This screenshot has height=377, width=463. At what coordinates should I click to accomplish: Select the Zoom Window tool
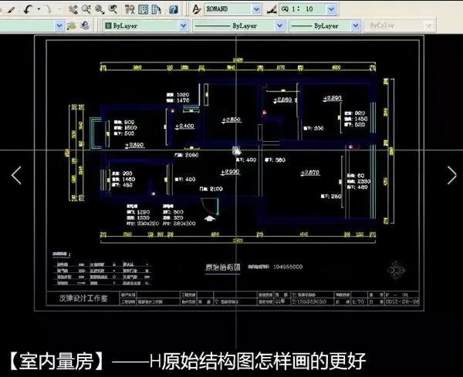point(100,10)
